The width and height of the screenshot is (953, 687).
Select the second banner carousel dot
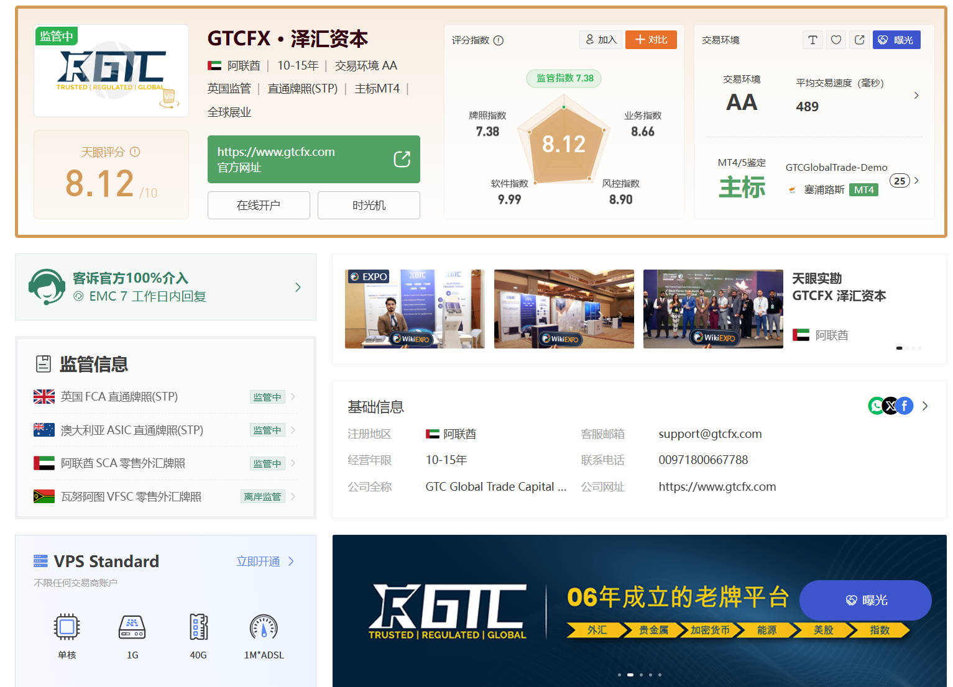point(630,675)
